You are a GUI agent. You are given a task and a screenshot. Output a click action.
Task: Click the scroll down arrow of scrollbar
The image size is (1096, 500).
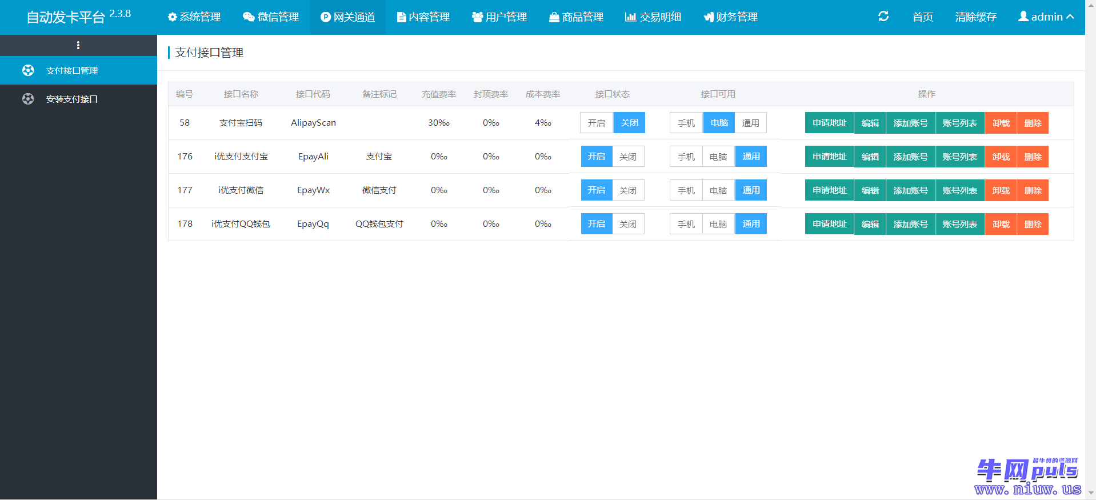point(1091,493)
